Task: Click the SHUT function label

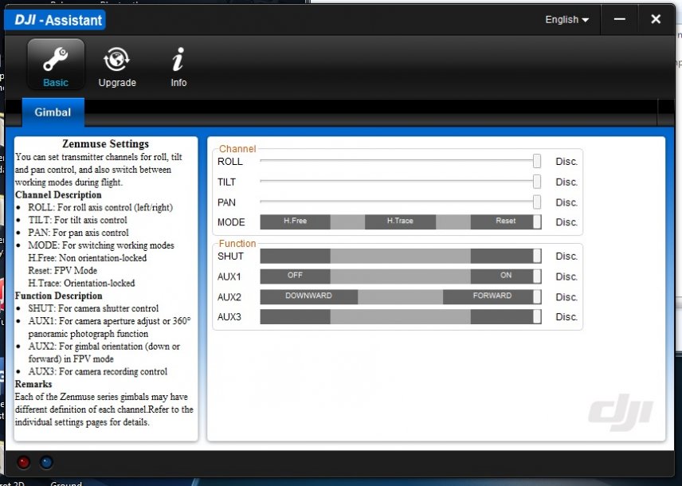Action: pyautogui.click(x=230, y=257)
